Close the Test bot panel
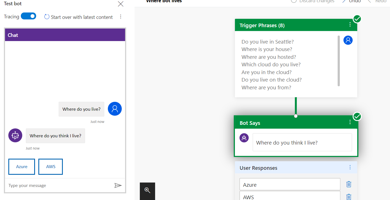390x200 pixels. point(121,4)
